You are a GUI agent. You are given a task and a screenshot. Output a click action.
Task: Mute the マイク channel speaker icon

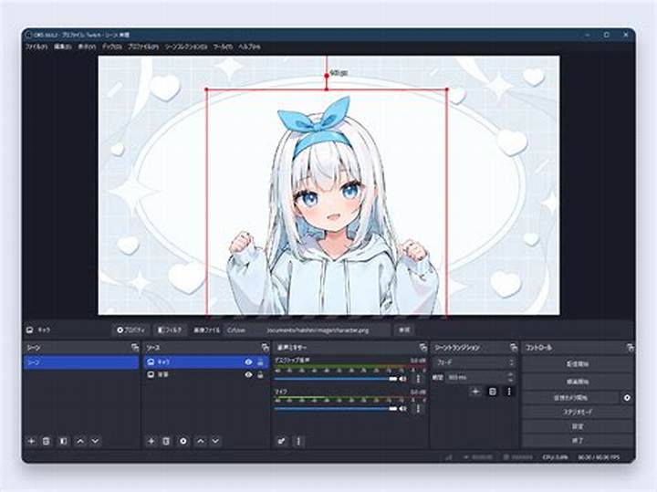[x=403, y=409]
